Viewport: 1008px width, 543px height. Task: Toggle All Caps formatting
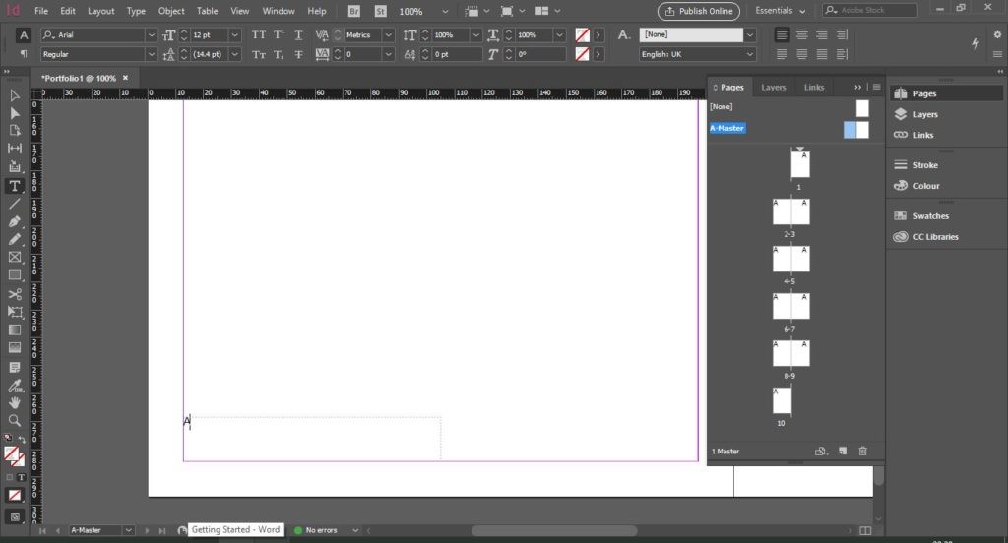pyautogui.click(x=259, y=34)
